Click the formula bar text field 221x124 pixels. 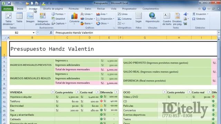point(135,33)
